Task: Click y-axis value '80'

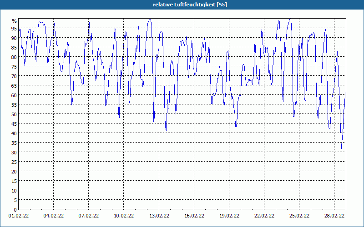Action: pyautogui.click(x=14, y=57)
